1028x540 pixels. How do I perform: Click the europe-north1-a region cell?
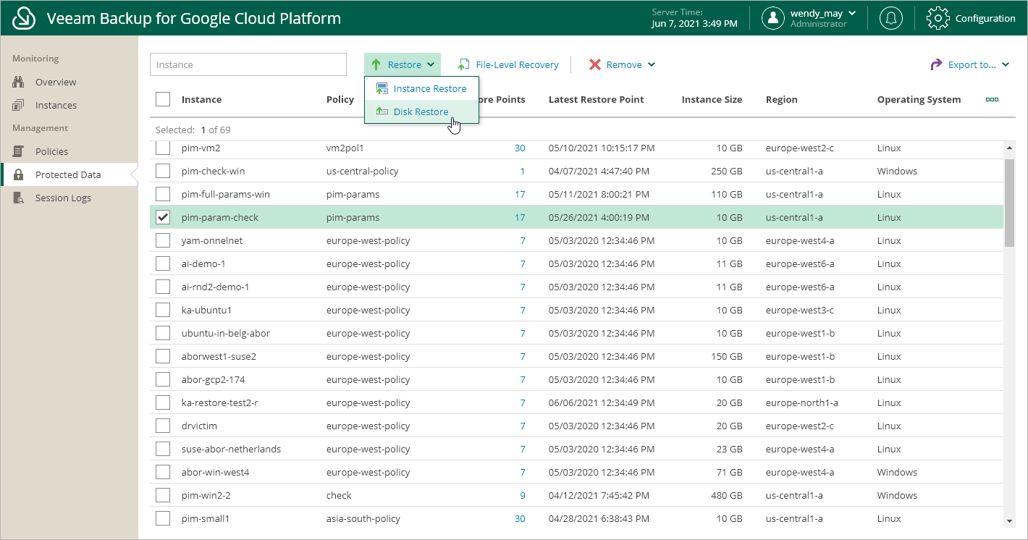click(x=801, y=402)
